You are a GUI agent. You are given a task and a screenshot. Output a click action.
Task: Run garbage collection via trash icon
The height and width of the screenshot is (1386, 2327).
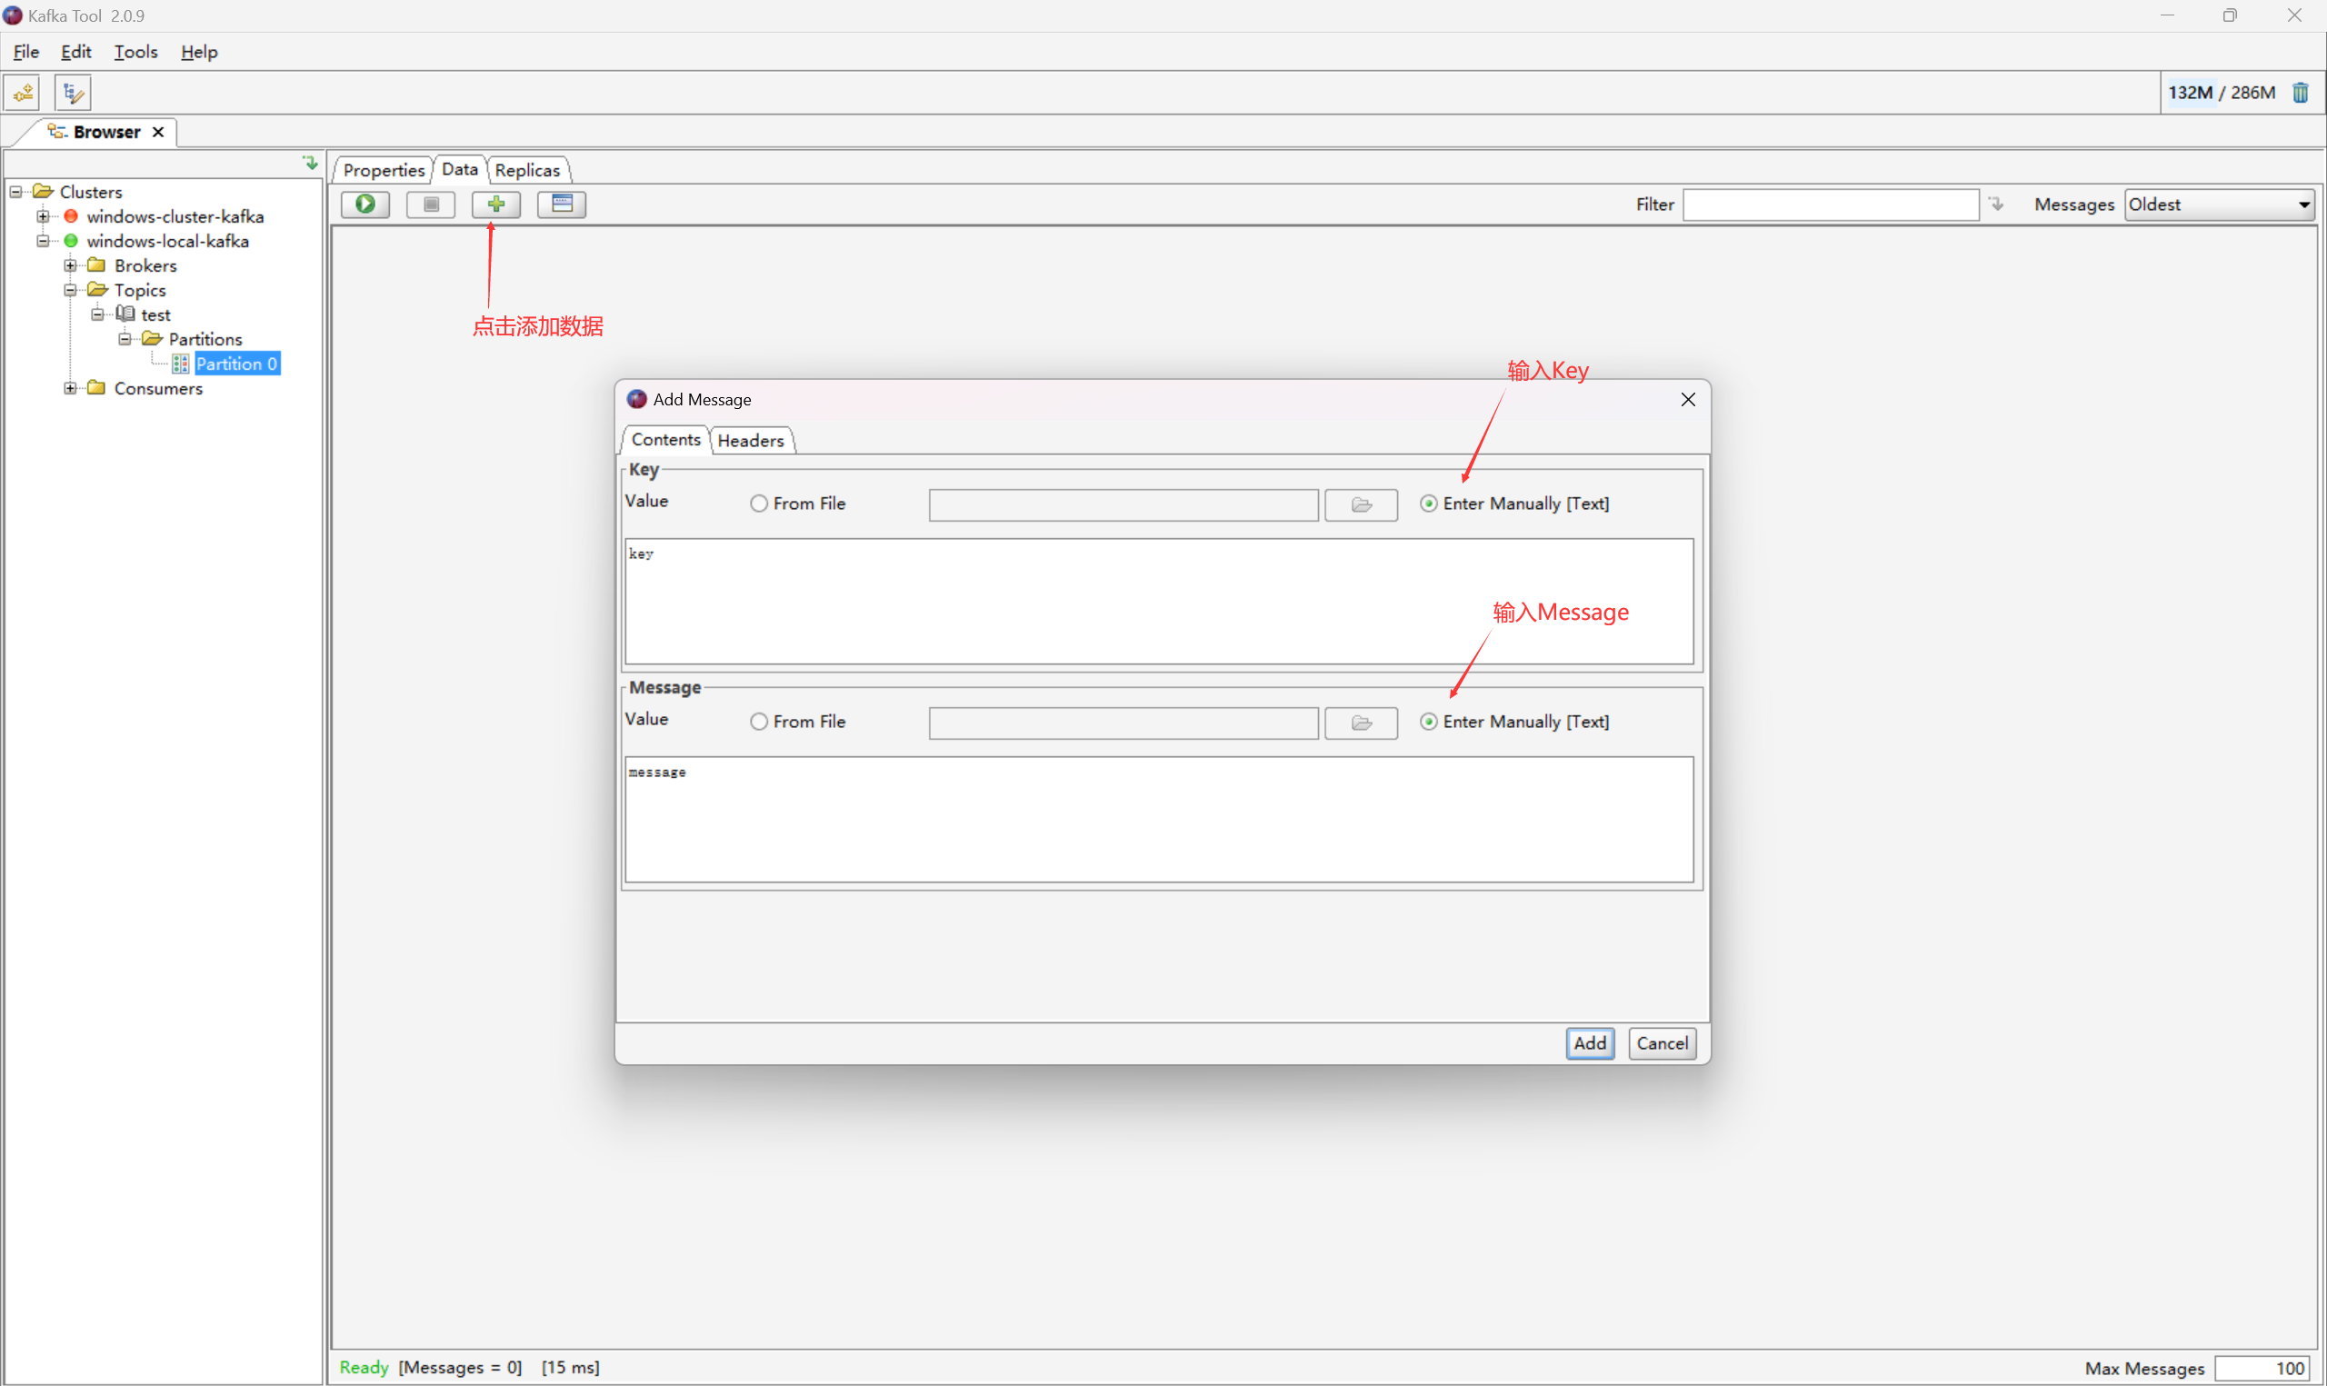(2301, 93)
